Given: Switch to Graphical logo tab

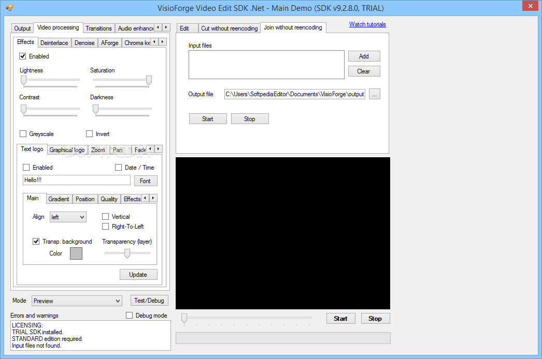Looking at the screenshot, I should point(67,150).
